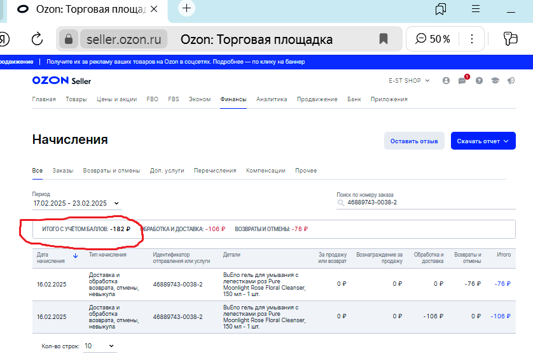Click the blue promotion banner text
Screen dimensions: 533x361
point(176,62)
